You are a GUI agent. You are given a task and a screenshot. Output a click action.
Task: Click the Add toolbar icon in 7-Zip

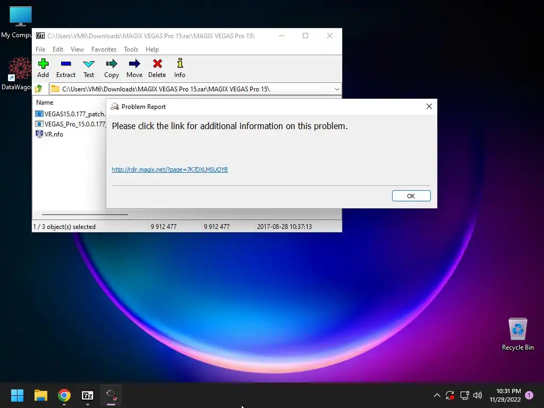(43, 68)
